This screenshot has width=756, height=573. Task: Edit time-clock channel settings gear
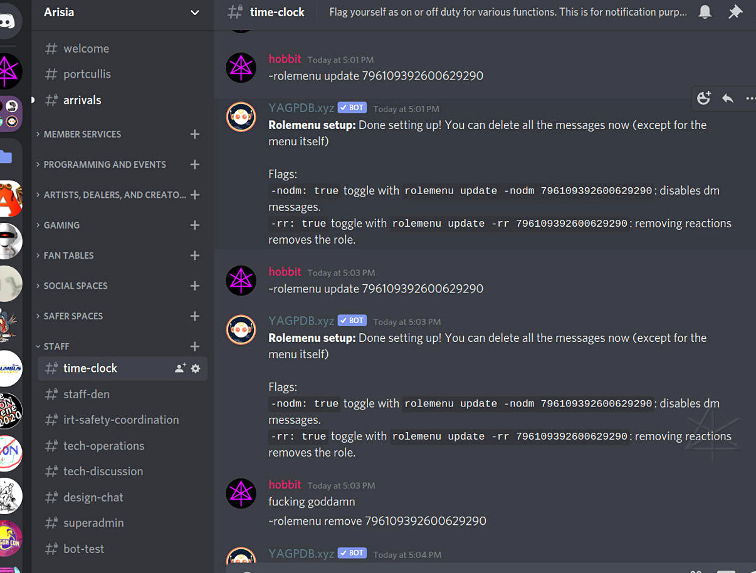pos(196,368)
